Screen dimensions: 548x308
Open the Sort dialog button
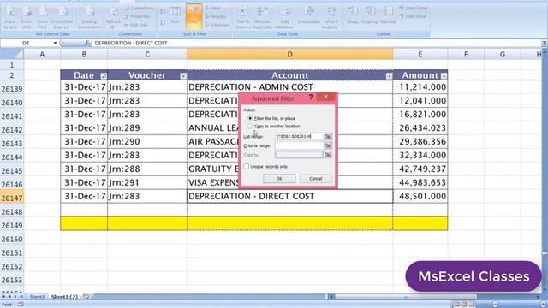click(175, 16)
